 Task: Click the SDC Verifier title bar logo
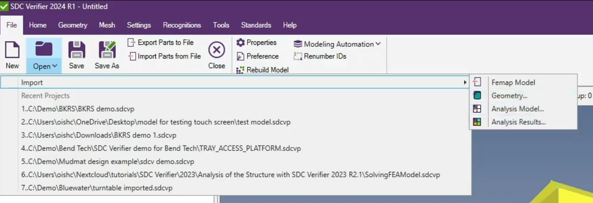click(4, 6)
